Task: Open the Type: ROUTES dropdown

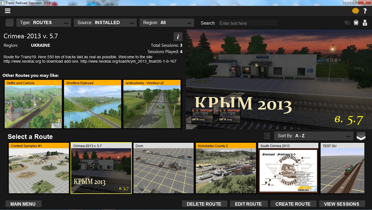Action: (x=44, y=23)
